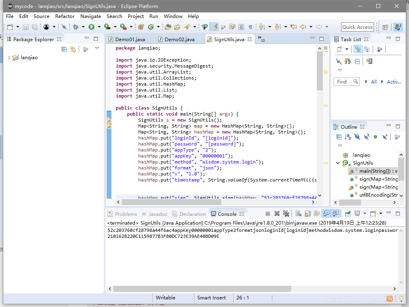Toggle Block Selection Mode icon
The image size is (409, 307).
coord(241,27)
